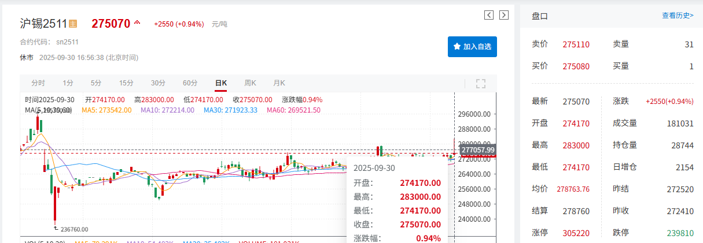
Task: Click the orange badge beside 沪锡2511
Action: (x=73, y=24)
